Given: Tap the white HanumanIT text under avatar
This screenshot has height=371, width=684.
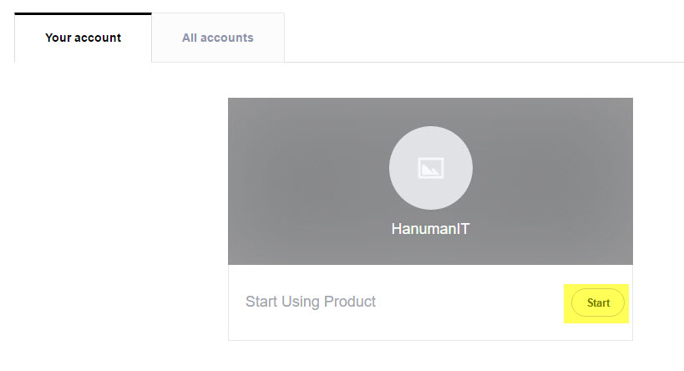Looking at the screenshot, I should [430, 229].
